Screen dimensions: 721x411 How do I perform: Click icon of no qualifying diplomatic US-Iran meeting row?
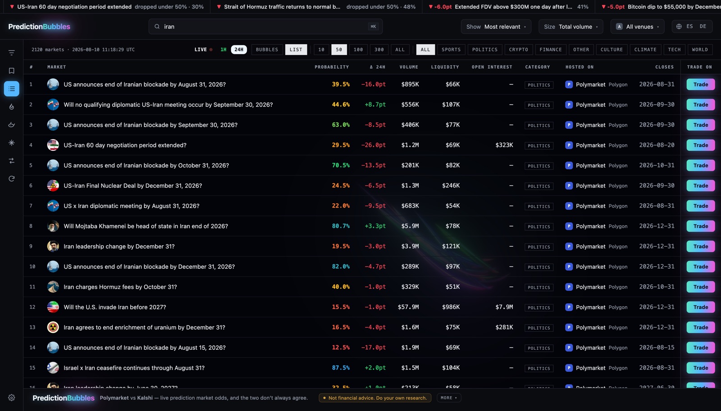click(x=53, y=104)
